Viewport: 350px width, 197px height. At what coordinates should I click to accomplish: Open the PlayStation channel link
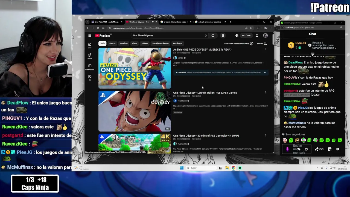pos(182,101)
